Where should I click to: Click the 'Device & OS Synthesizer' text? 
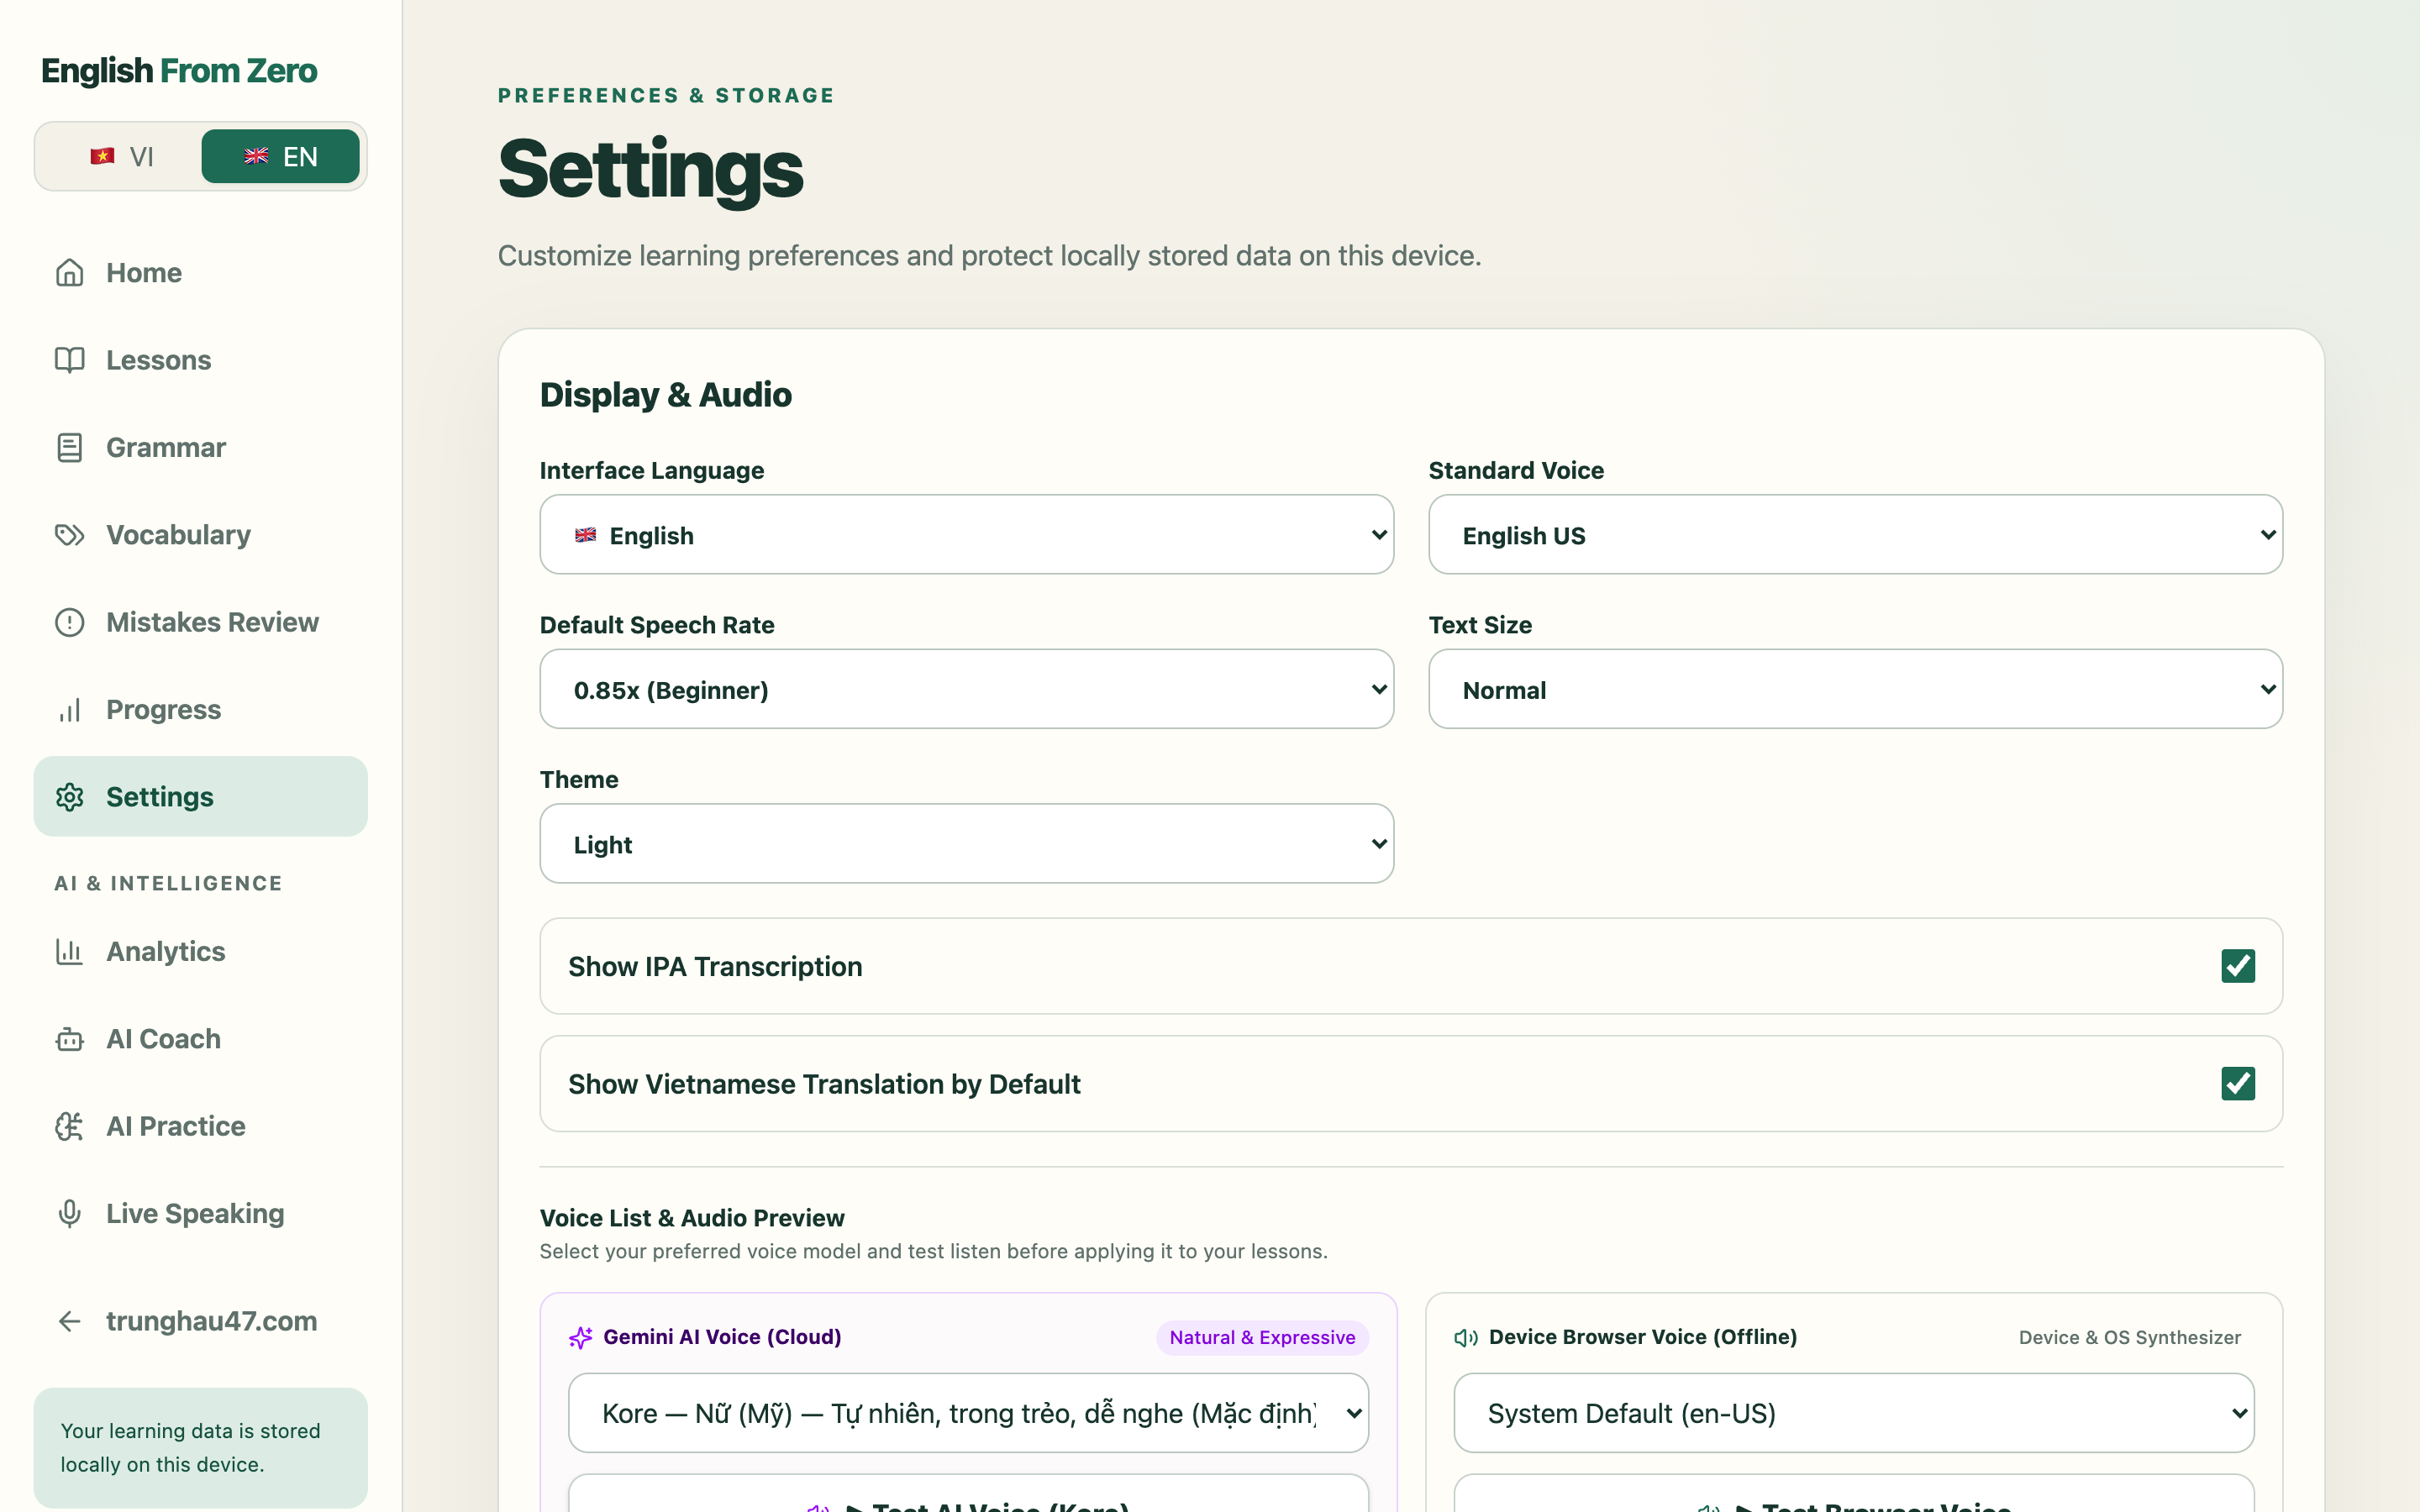coord(2129,1338)
